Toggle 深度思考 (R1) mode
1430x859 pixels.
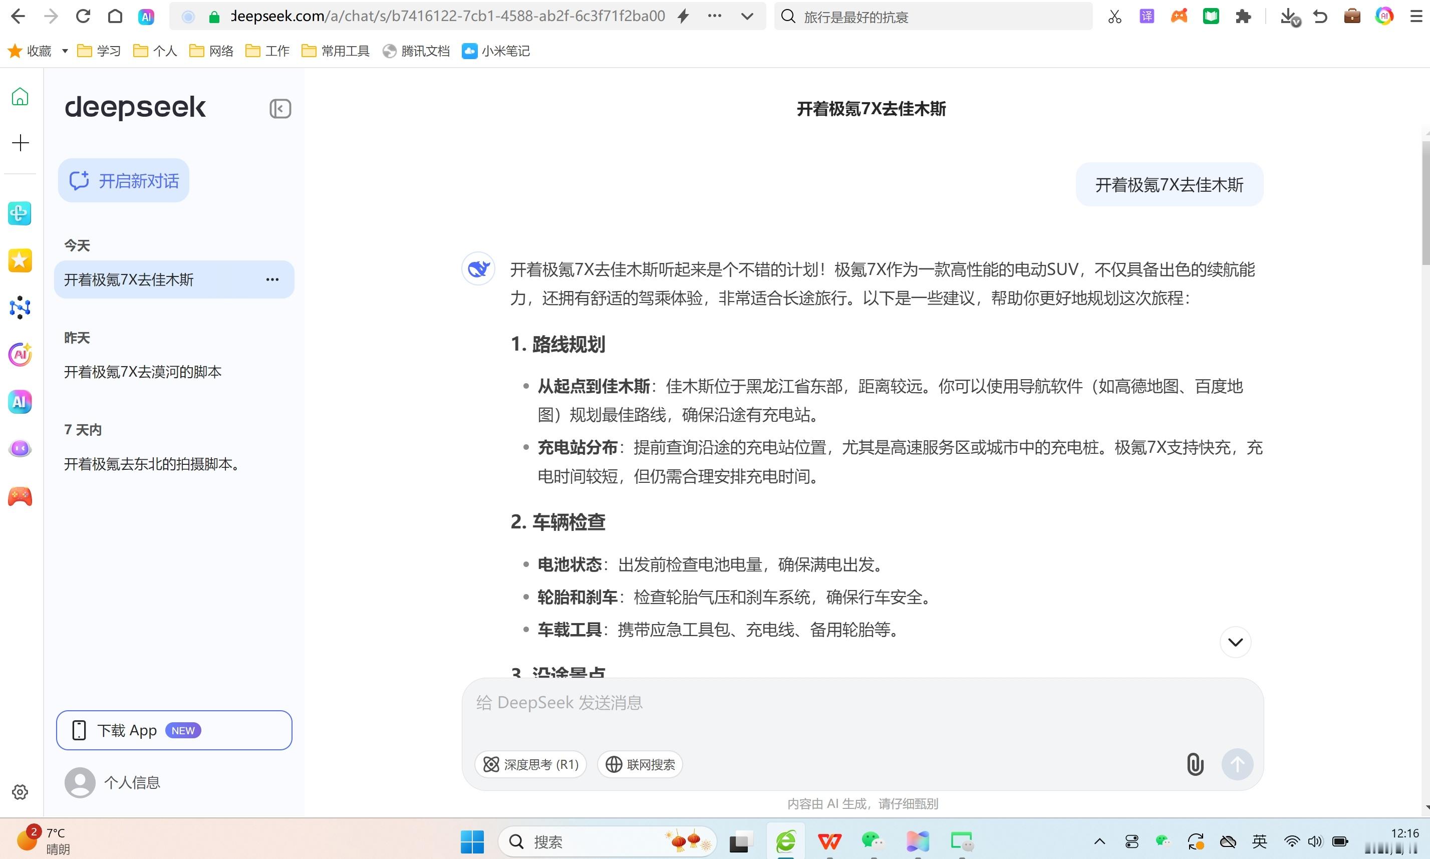(531, 764)
